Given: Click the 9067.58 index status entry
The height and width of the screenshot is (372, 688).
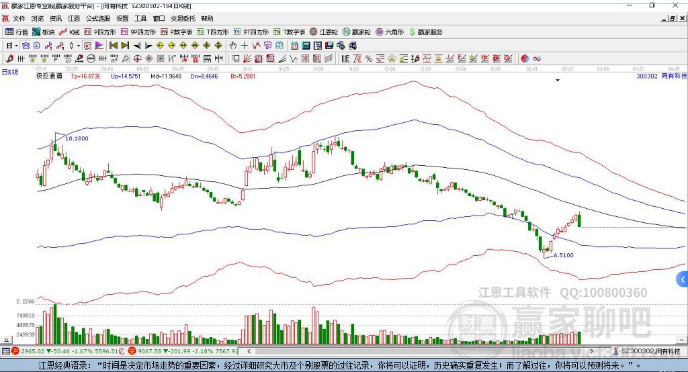Looking at the screenshot, I should pyautogui.click(x=183, y=351).
